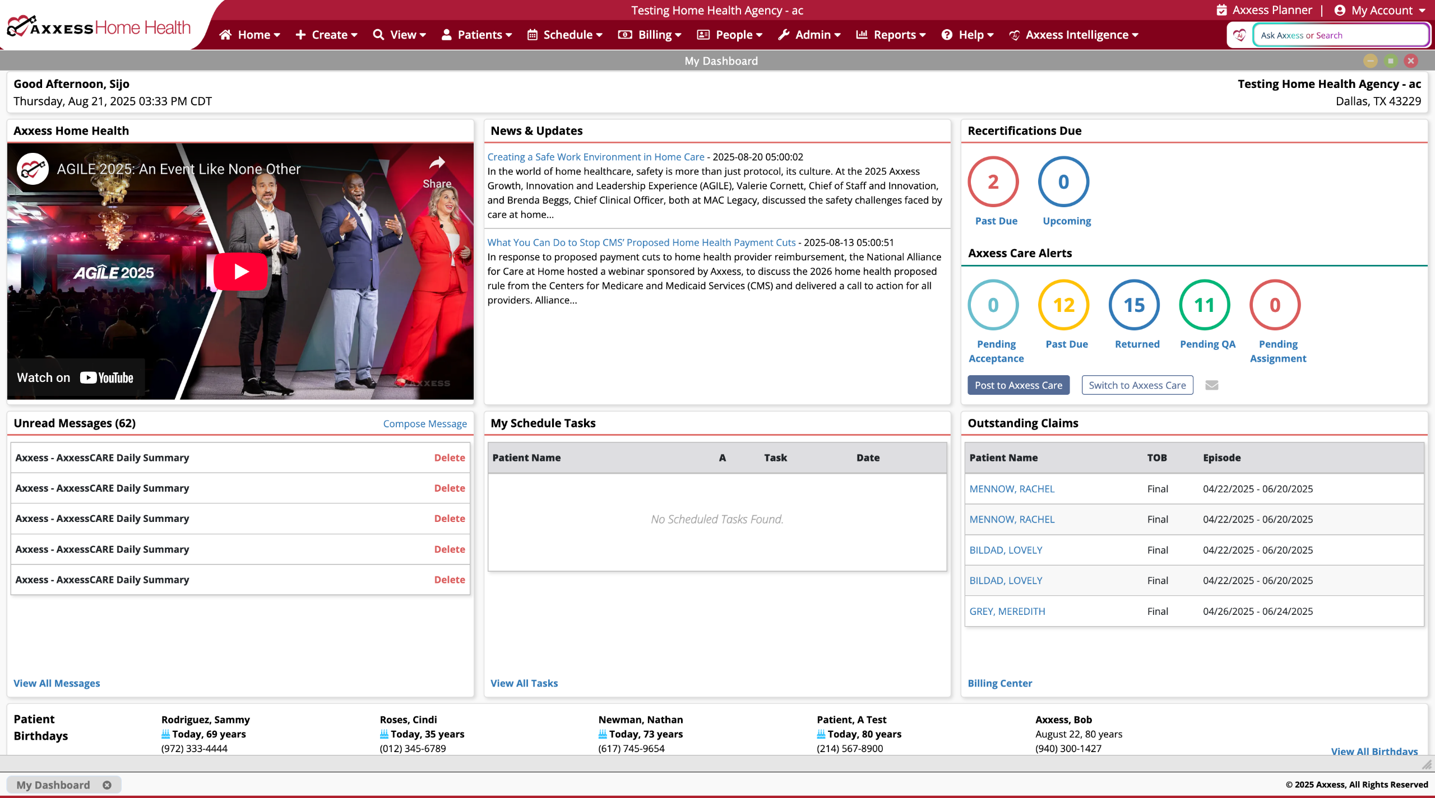Open the My Account menu
1435x798 pixels.
coord(1380,10)
